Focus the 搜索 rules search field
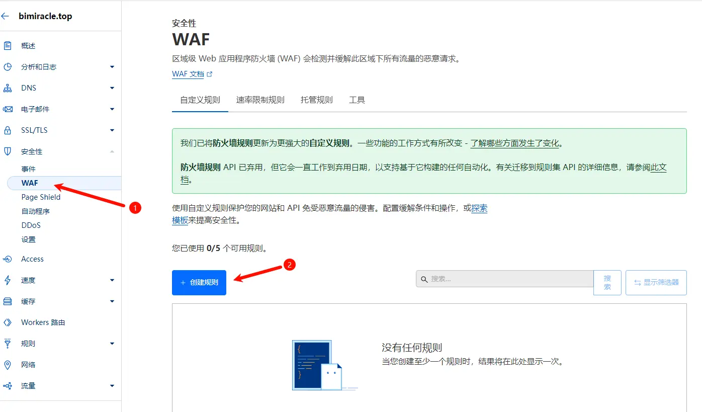Viewport: 702px width, 412px height. pos(505,279)
